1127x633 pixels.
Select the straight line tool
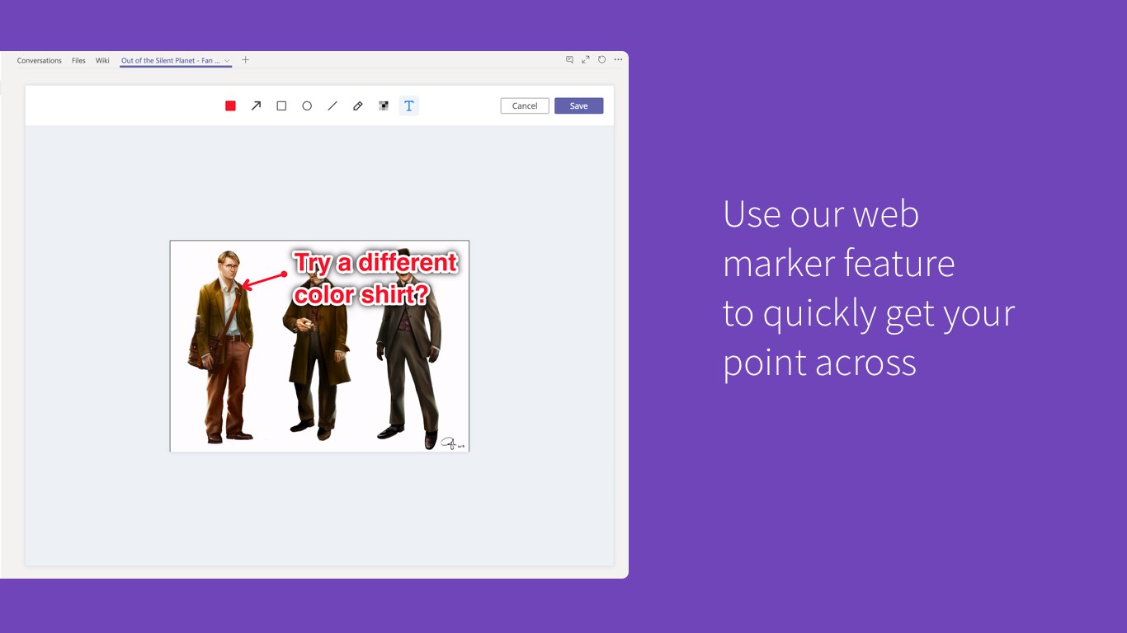[x=332, y=105]
